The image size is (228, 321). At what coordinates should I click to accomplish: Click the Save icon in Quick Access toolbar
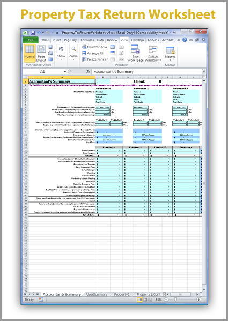pos(33,33)
